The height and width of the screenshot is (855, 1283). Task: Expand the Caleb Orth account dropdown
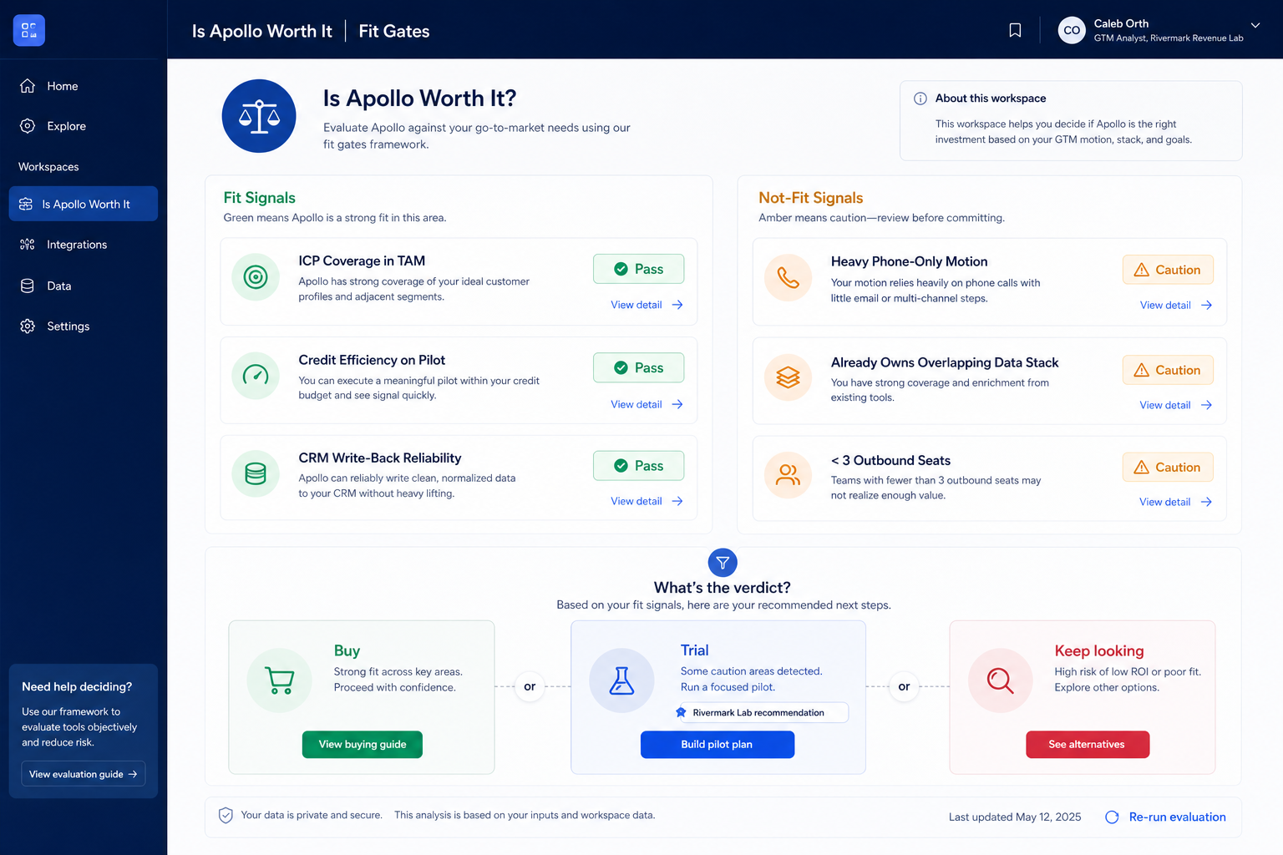[x=1255, y=25]
